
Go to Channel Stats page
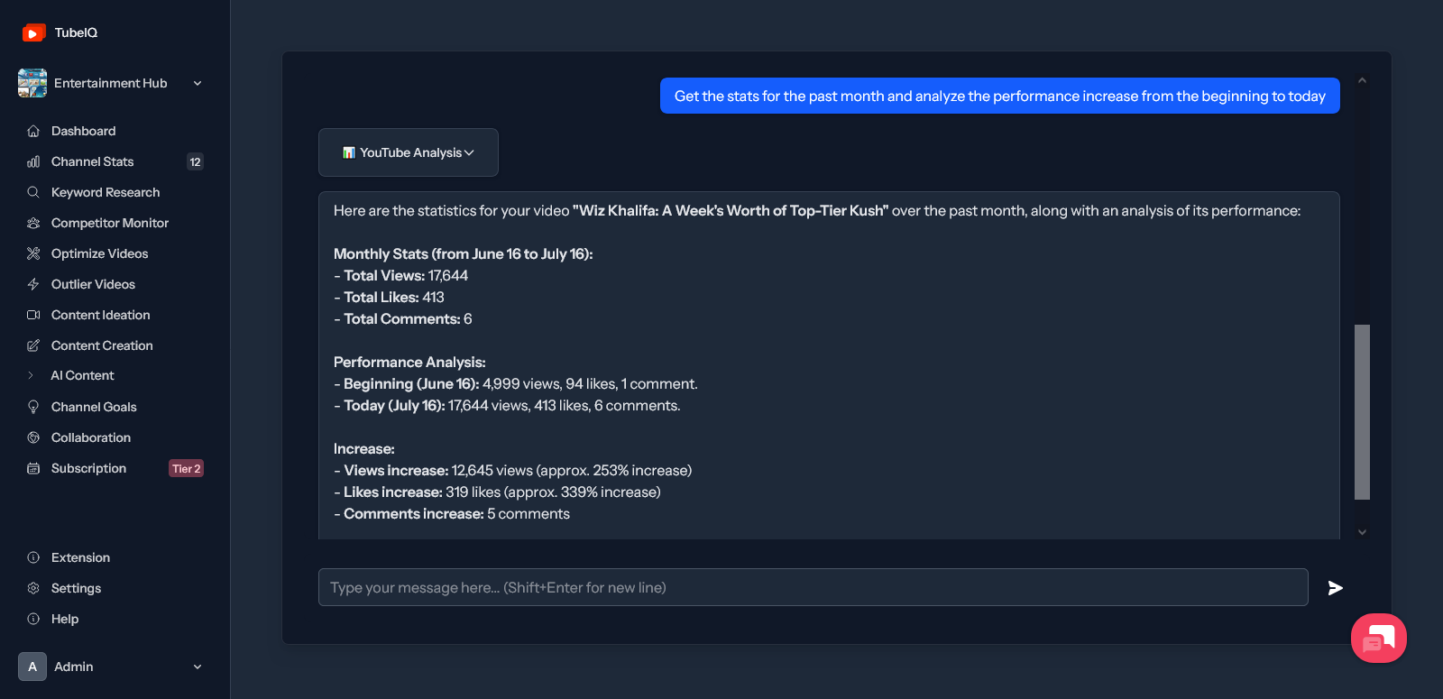92,161
